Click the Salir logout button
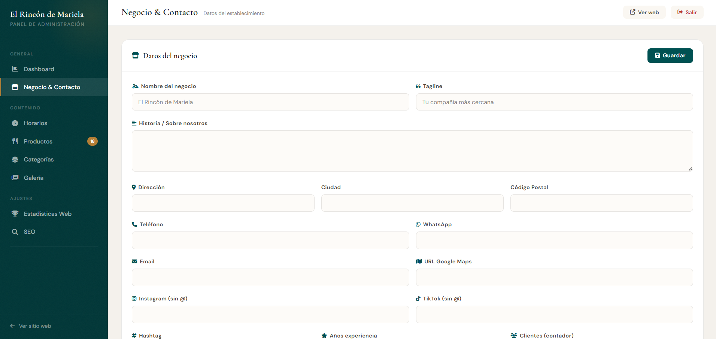The image size is (716, 339). pyautogui.click(x=687, y=12)
